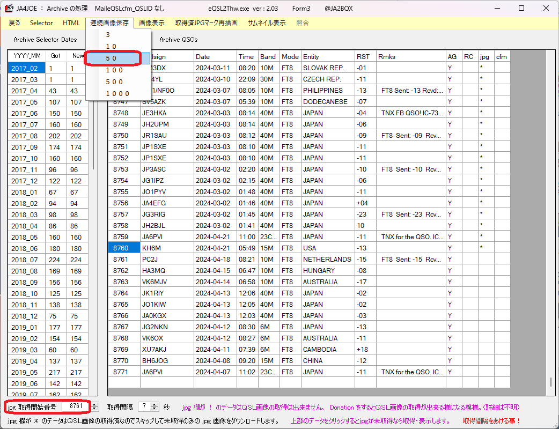Open the 戻る menu item
The image size is (559, 429).
click(x=14, y=23)
